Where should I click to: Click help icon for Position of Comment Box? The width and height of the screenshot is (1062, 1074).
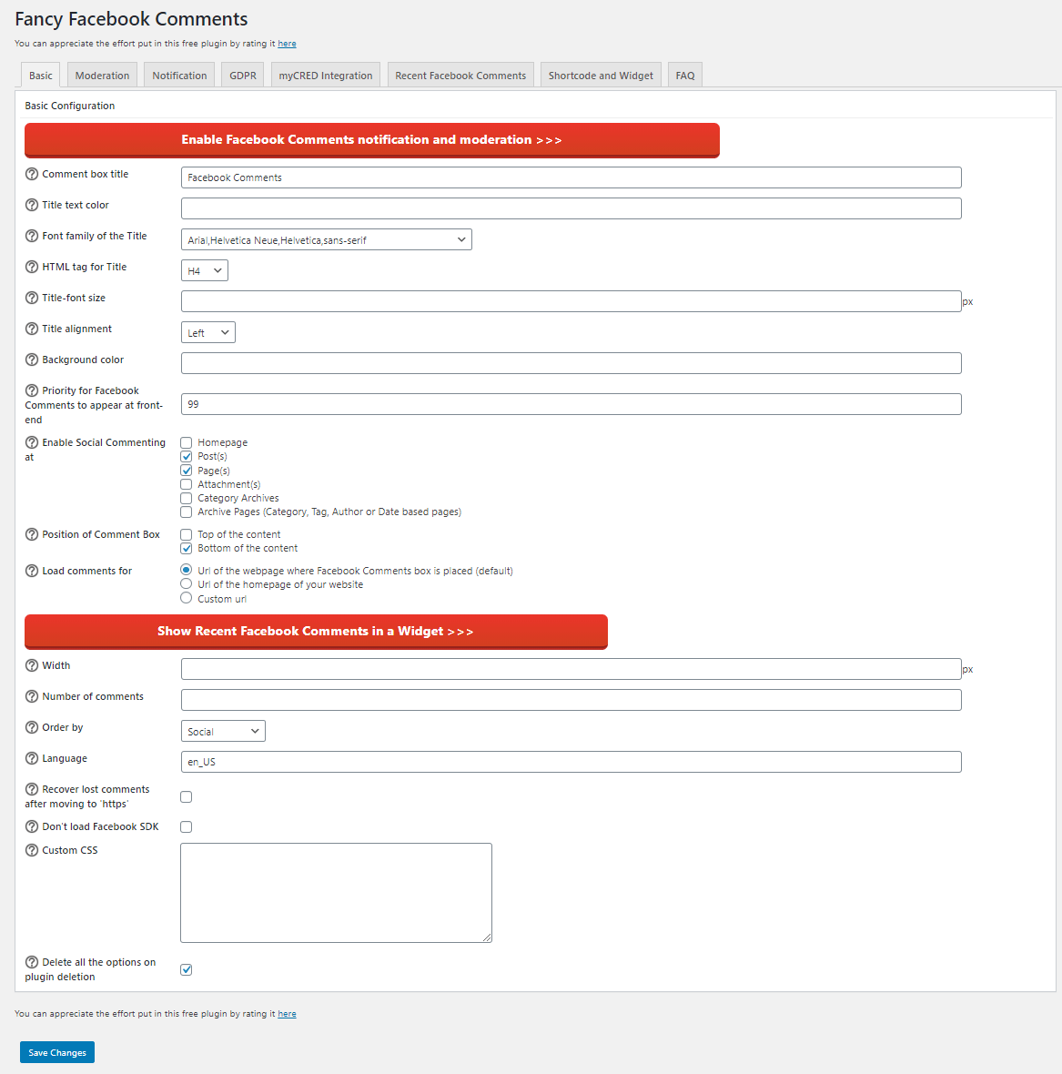(x=32, y=534)
